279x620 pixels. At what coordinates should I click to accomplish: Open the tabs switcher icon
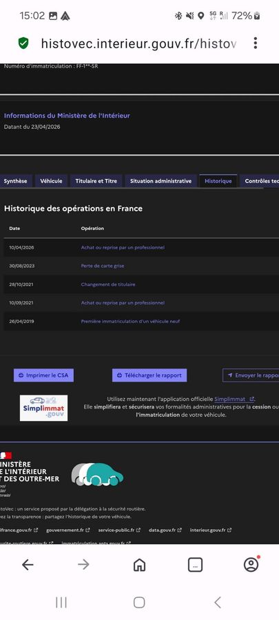pos(195,565)
